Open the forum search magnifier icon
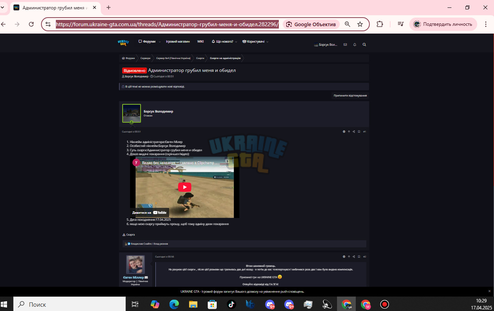Image resolution: width=494 pixels, height=311 pixels. (x=364, y=45)
